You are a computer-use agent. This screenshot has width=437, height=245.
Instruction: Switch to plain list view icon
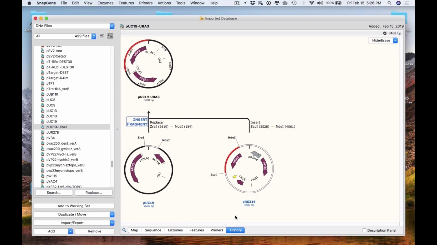(x=102, y=36)
